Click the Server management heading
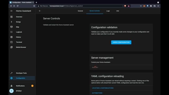Image resolution: width=169 pixels, height=95 pixels. [x=102, y=58]
